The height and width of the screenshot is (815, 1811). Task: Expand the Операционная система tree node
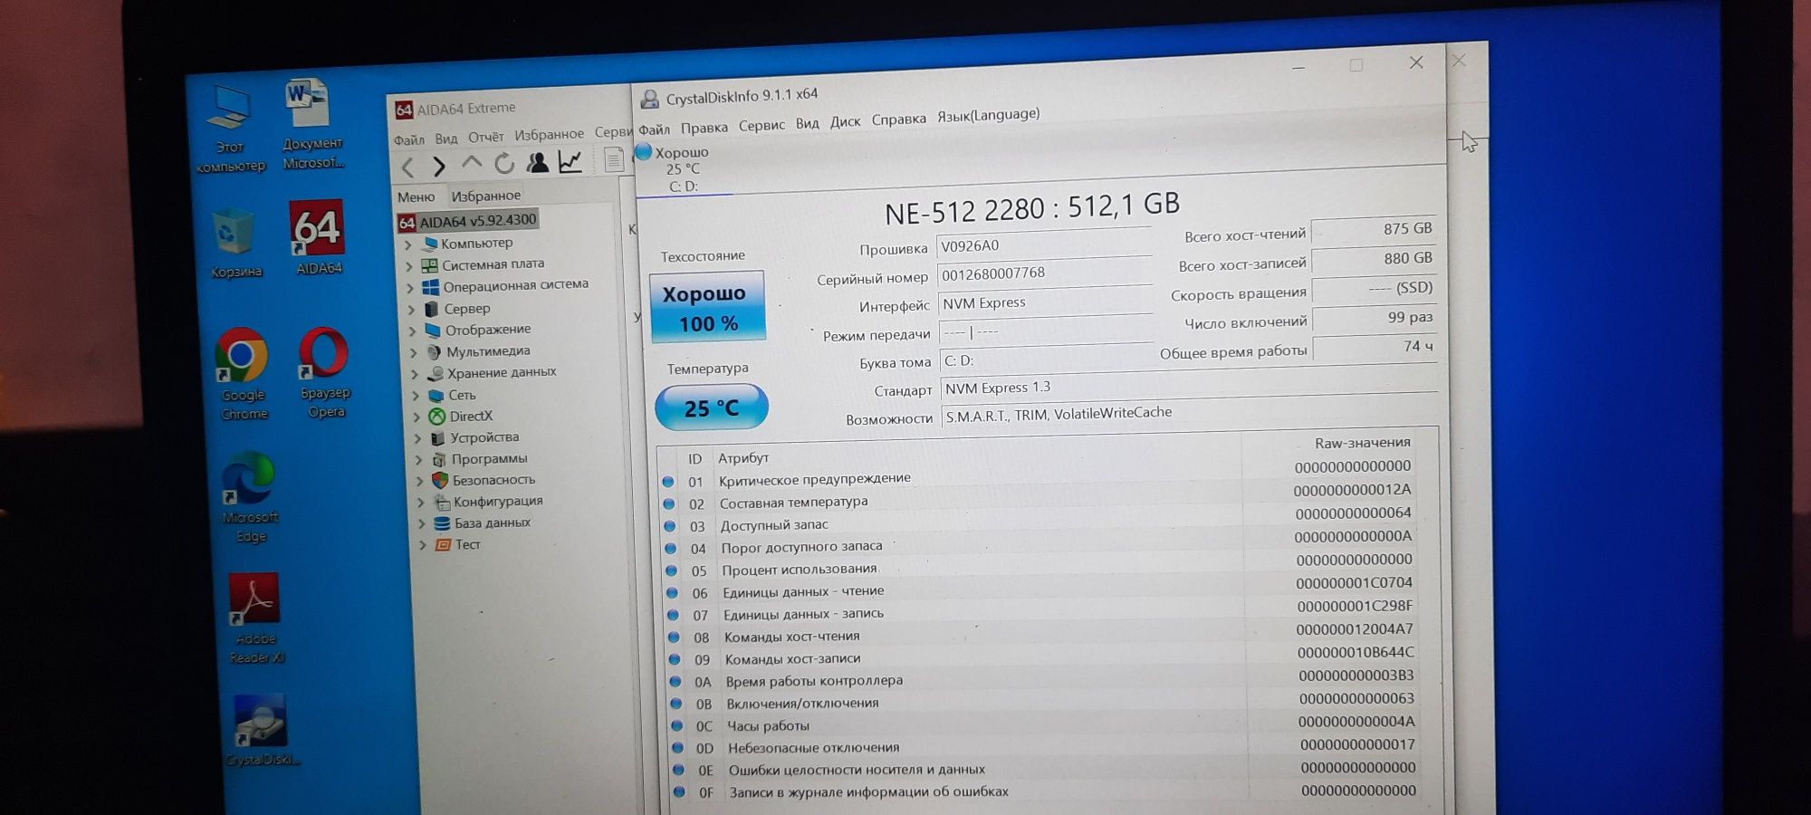410,288
